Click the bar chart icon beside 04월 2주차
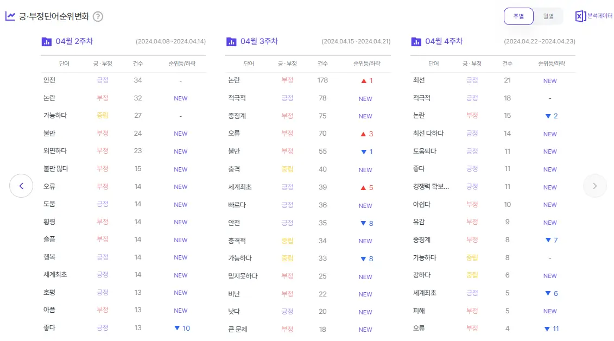 tap(47, 41)
